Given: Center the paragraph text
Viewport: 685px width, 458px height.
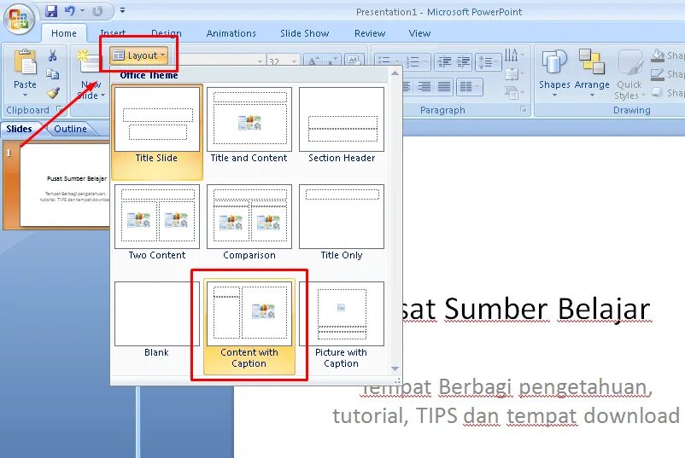Looking at the screenshot, I should pos(407,86).
